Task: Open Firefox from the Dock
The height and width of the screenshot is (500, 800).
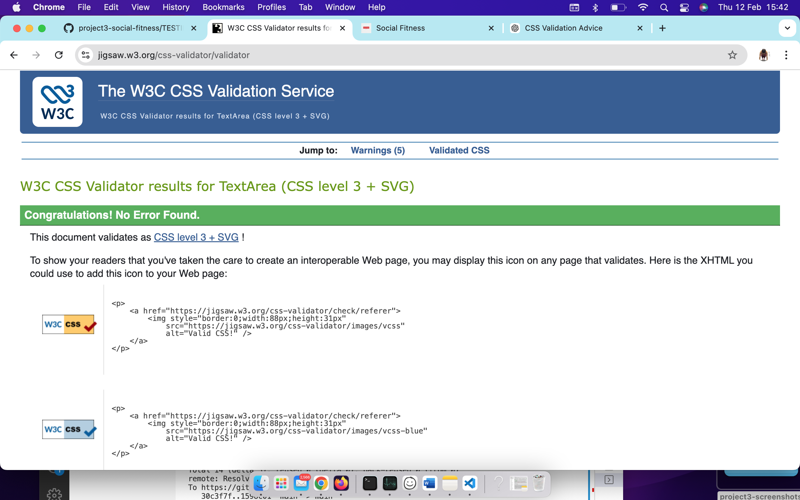Action: click(342, 483)
